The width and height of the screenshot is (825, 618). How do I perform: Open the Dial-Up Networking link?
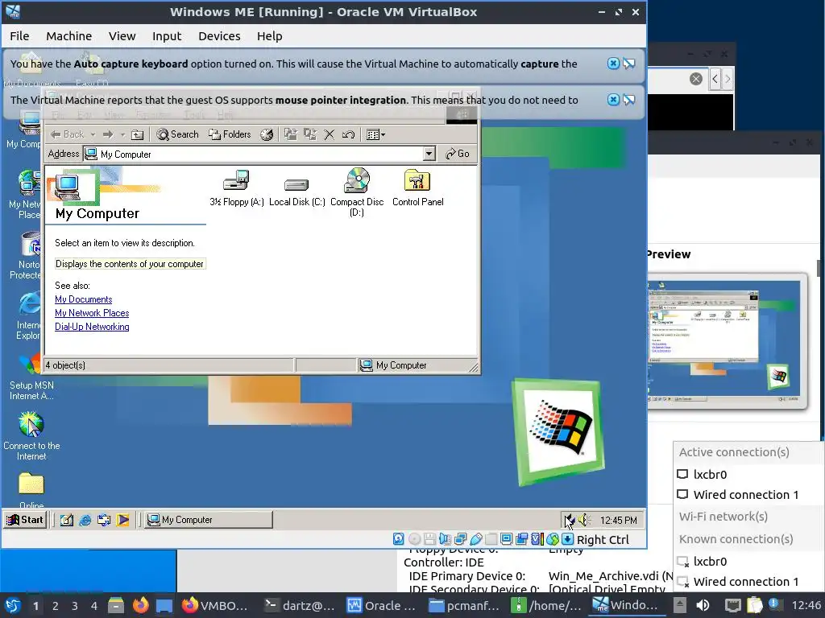click(x=92, y=327)
